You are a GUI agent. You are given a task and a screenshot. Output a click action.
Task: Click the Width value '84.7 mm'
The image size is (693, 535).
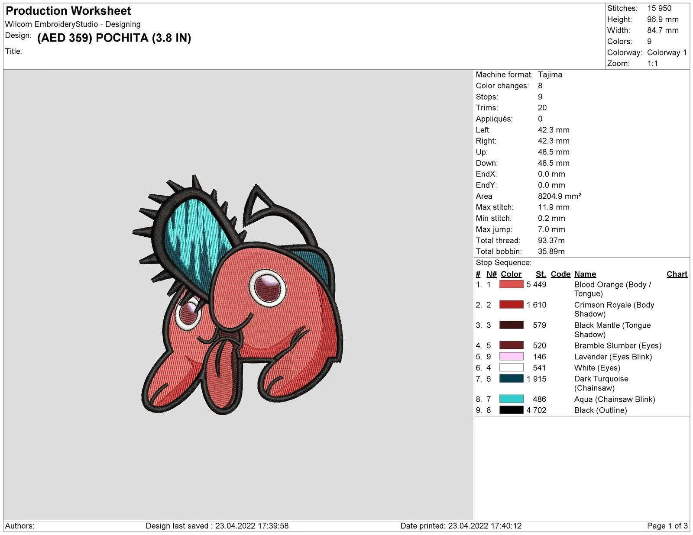click(663, 30)
